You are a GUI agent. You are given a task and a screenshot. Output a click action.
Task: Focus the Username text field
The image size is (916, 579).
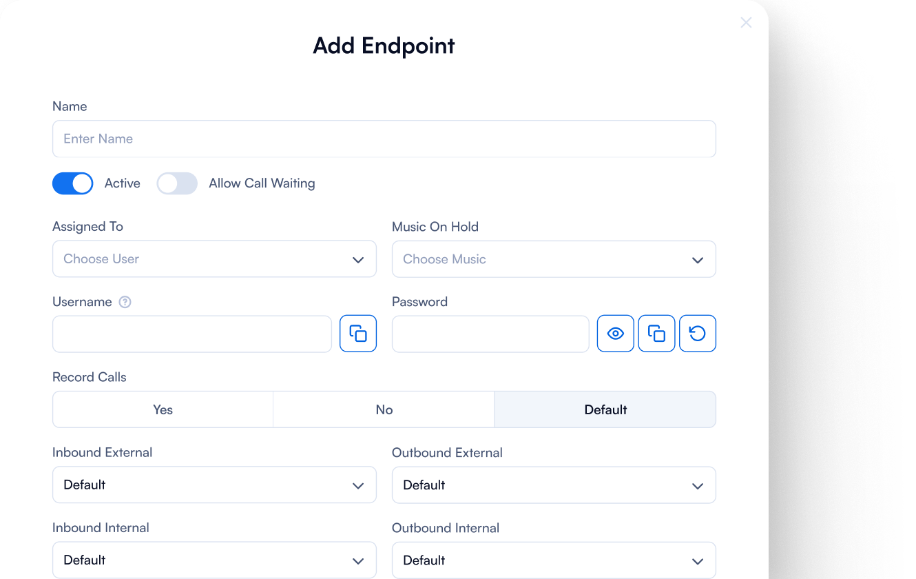point(192,334)
